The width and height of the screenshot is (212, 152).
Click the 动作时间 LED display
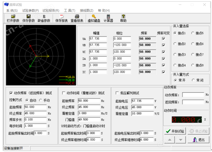click(187, 119)
